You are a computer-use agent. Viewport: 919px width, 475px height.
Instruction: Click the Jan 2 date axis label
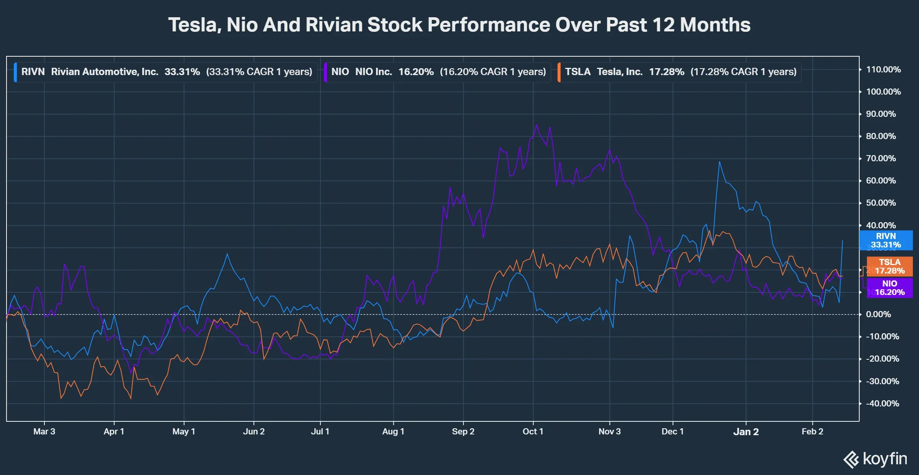point(746,432)
